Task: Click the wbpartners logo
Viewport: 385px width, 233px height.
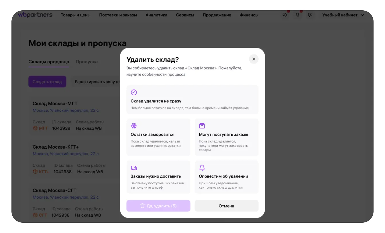Action: tap(35, 15)
